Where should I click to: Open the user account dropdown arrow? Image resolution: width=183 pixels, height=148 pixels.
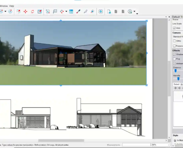pyautogui.click(x=135, y=11)
